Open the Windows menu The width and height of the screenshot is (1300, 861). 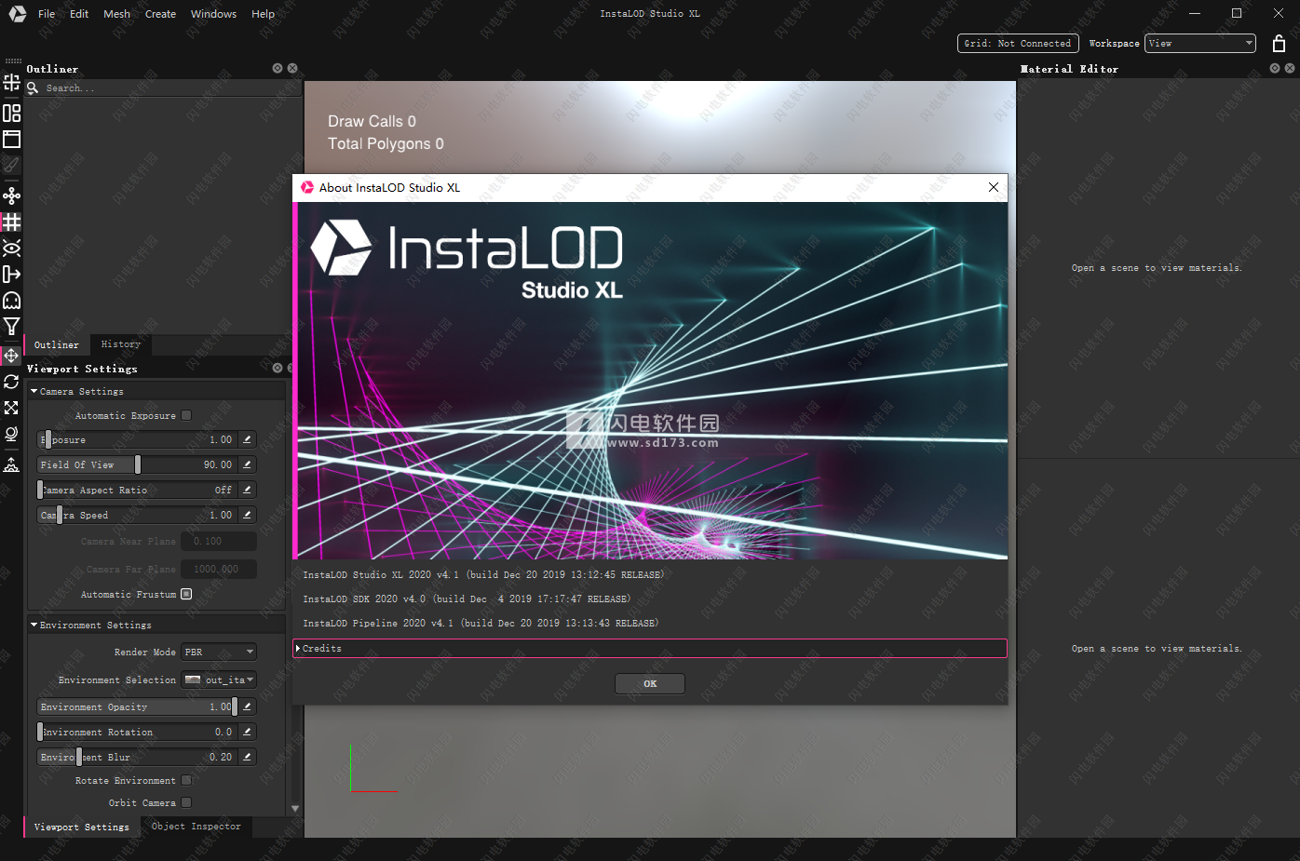point(213,14)
